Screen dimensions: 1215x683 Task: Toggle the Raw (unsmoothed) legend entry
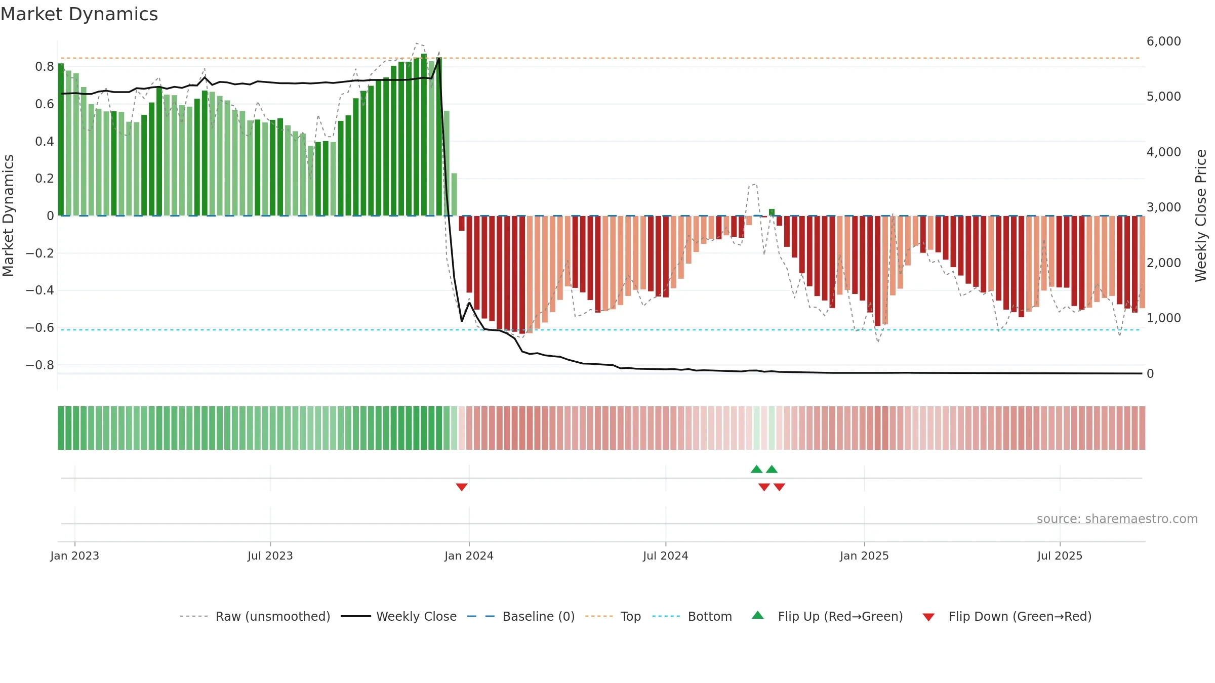point(255,616)
